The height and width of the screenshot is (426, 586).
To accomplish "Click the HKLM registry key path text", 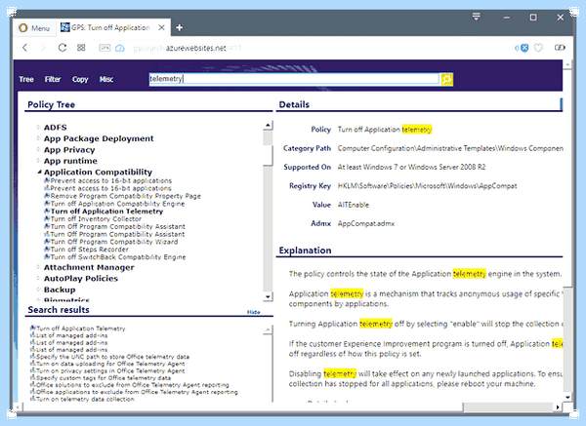I will coord(427,186).
